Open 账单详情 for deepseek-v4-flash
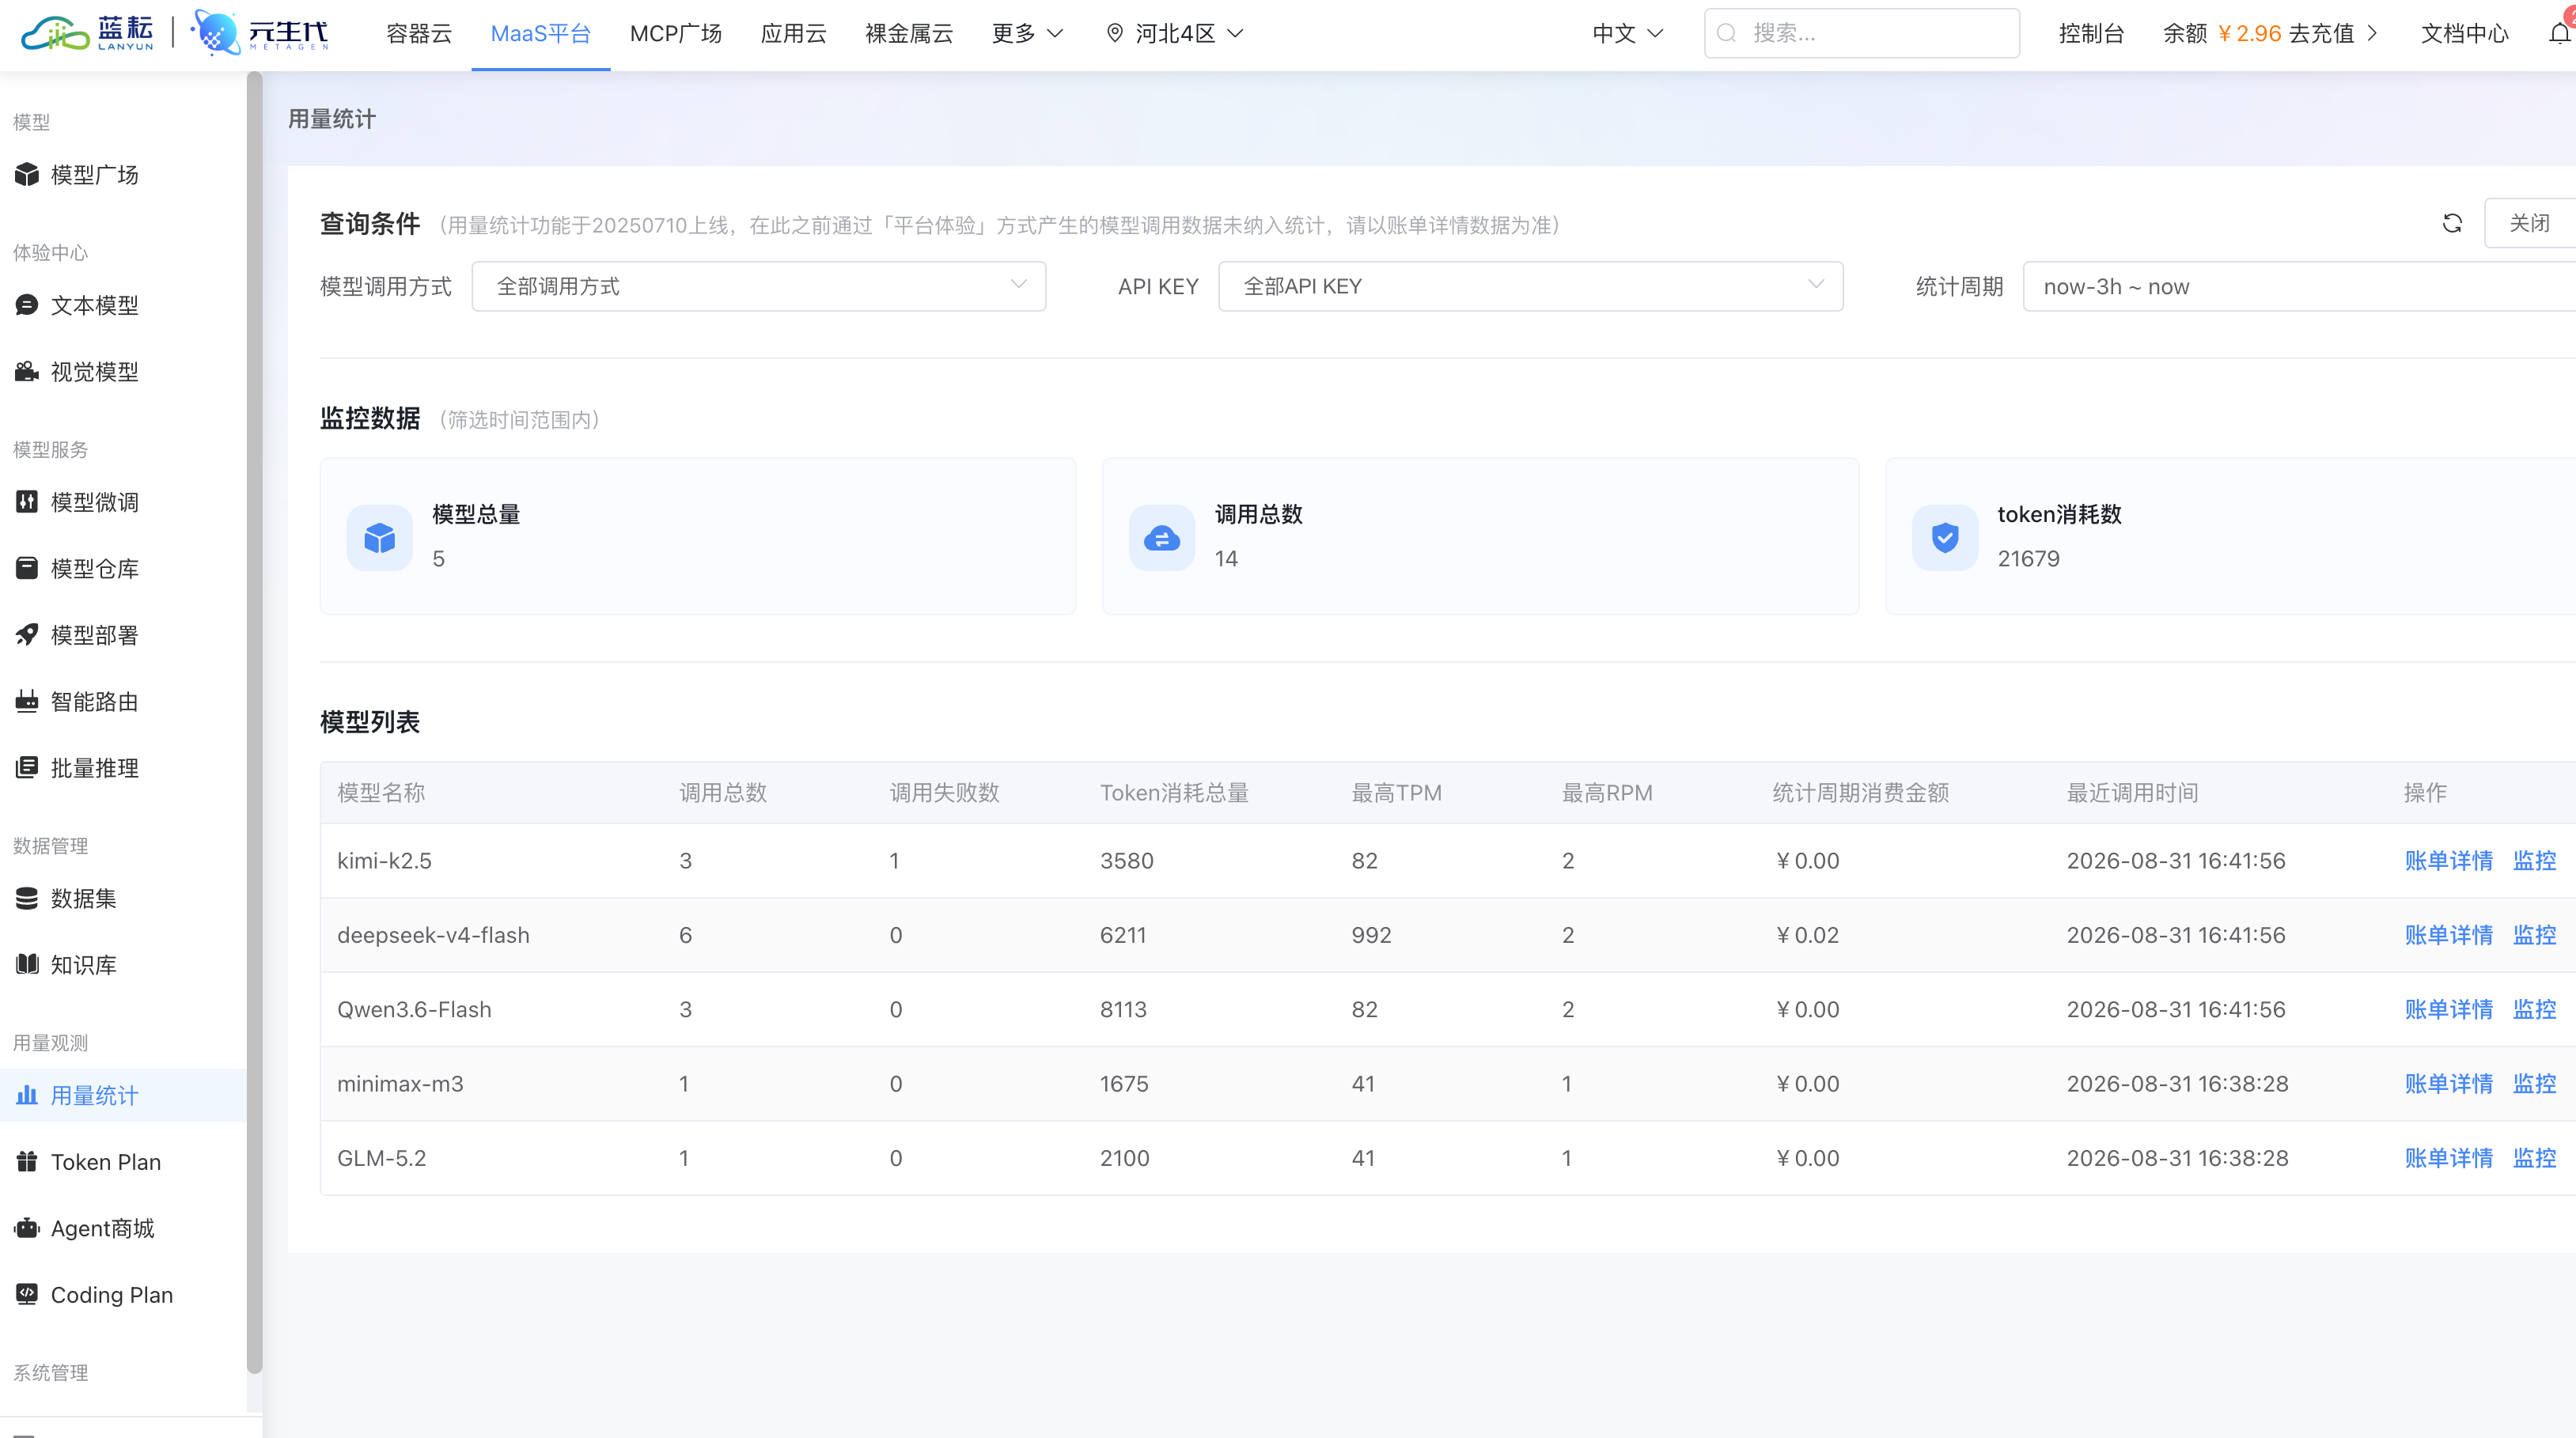The image size is (2576, 1438). click(2449, 935)
